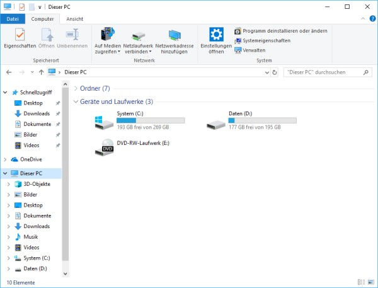Click Dieser PC breadcrumb in address bar
This screenshot has width=378, height=288.
tap(76, 72)
